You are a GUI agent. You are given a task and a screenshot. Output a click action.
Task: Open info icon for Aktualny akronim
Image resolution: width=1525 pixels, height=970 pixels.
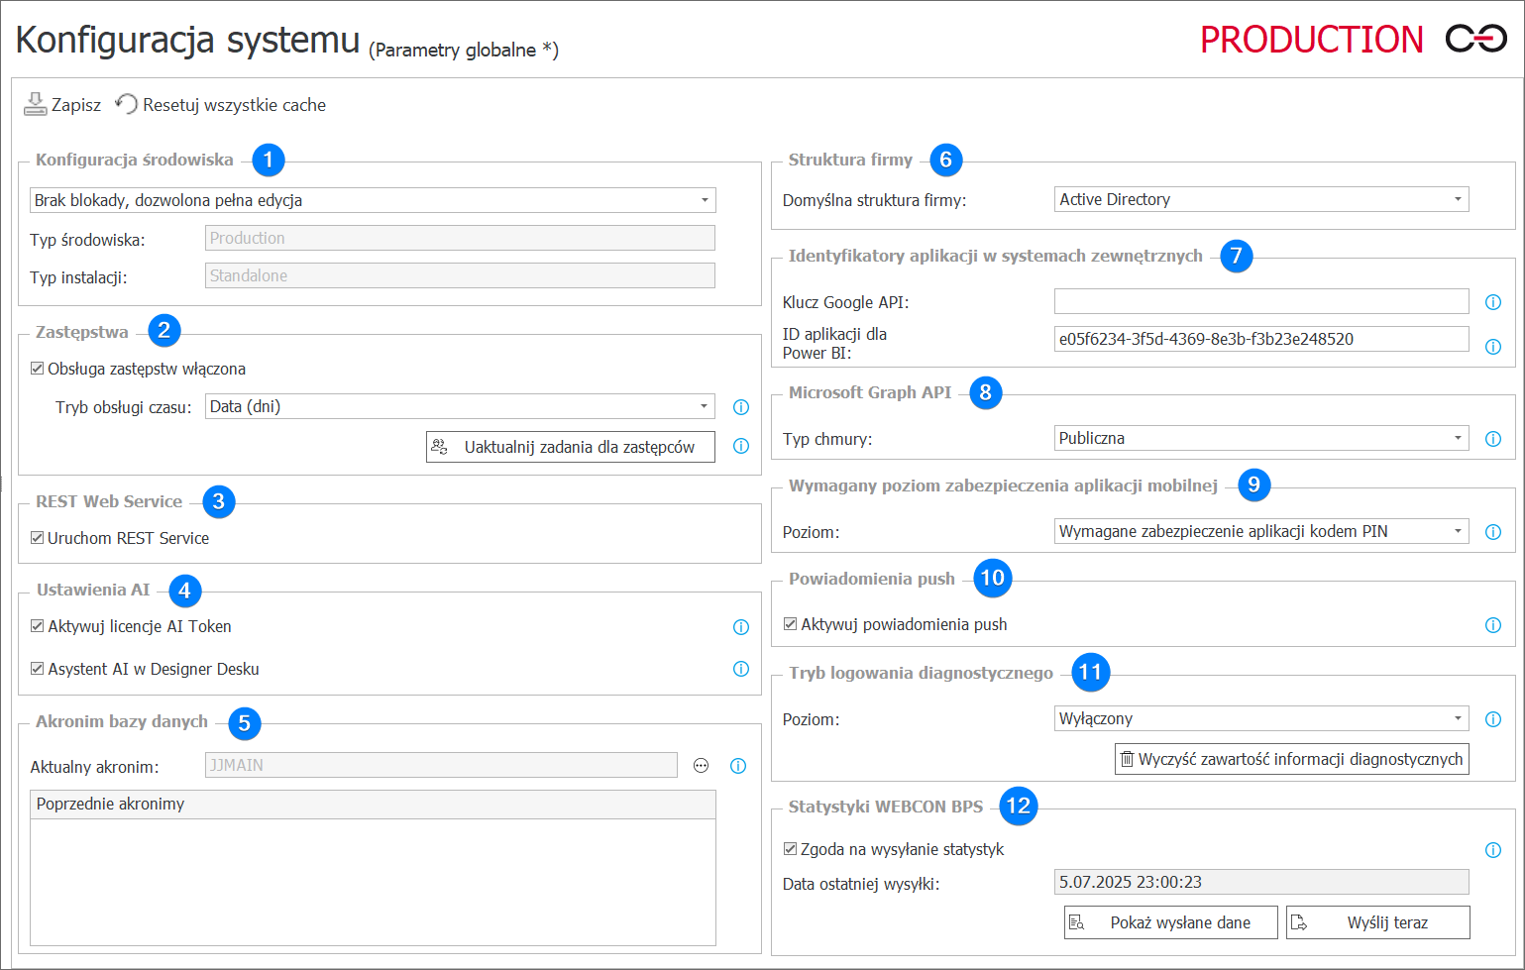(737, 766)
